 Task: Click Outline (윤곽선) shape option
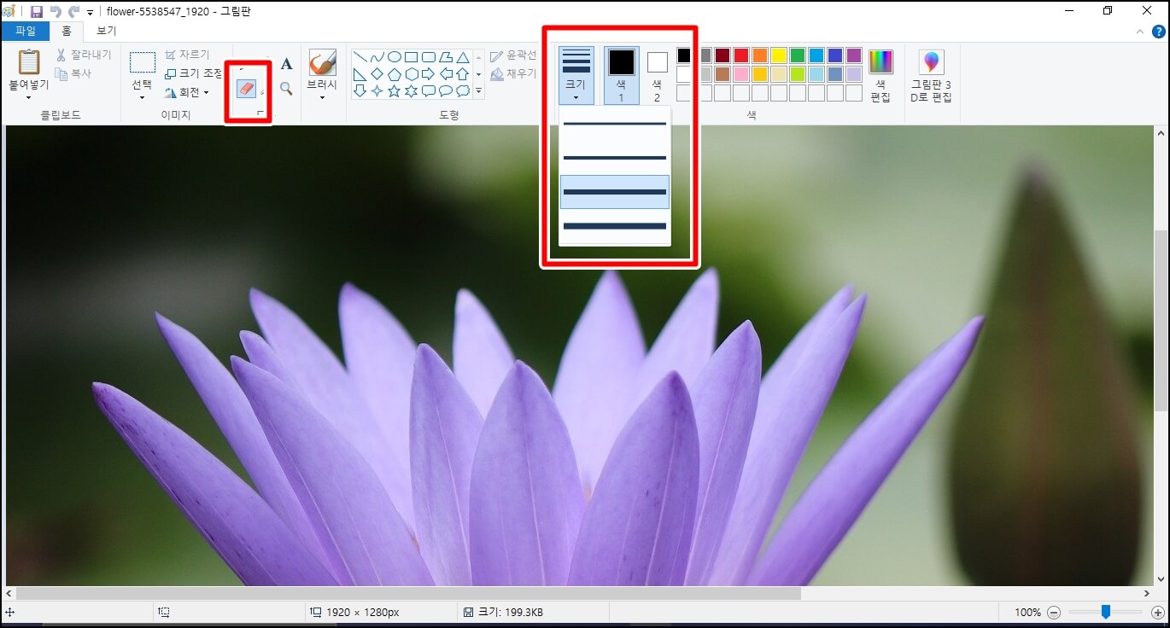(513, 55)
